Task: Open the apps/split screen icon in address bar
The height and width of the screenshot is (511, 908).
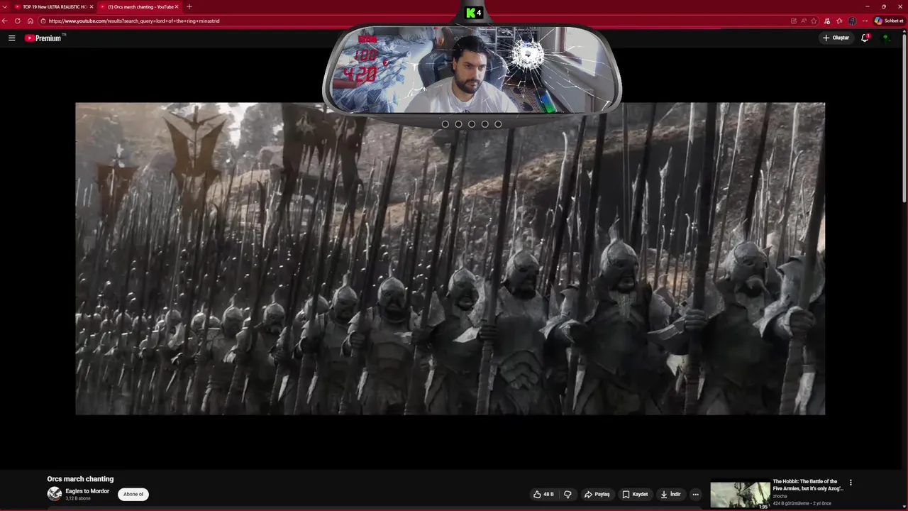Action: coord(793,21)
